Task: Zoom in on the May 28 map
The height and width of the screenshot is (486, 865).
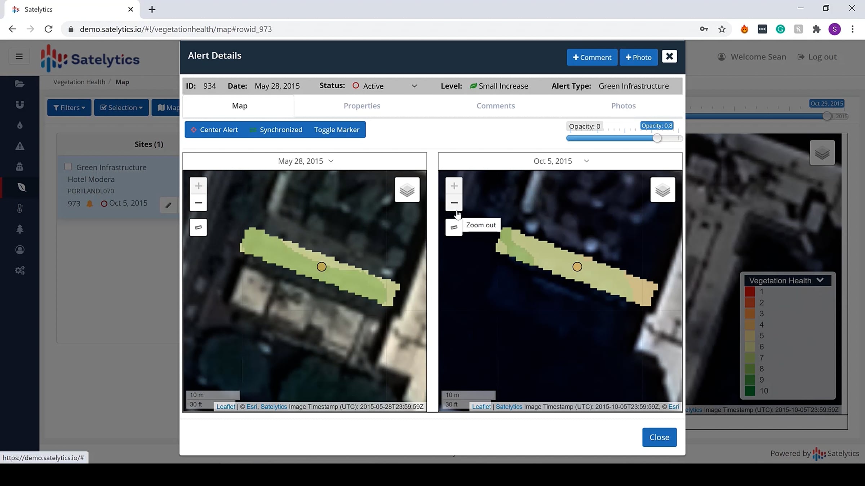Action: (x=198, y=186)
